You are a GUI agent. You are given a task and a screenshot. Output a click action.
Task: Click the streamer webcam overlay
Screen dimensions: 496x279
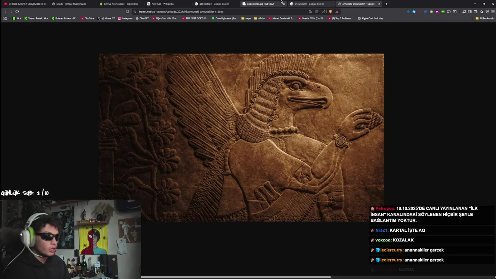pos(70,239)
